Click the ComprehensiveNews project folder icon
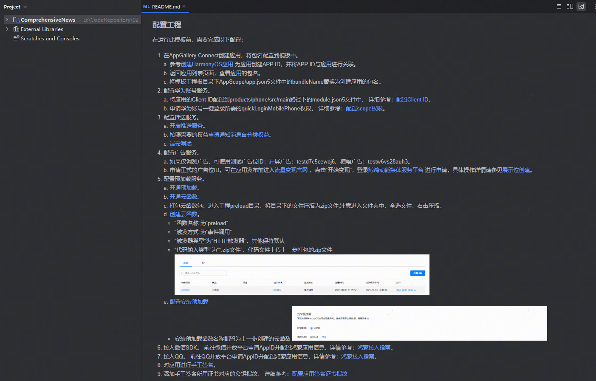 pos(16,20)
